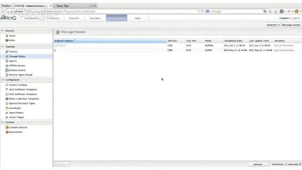Sort by Installation Date column header
Image resolution: width=302 pixels, height=170 pixels.
pyautogui.click(x=235, y=41)
